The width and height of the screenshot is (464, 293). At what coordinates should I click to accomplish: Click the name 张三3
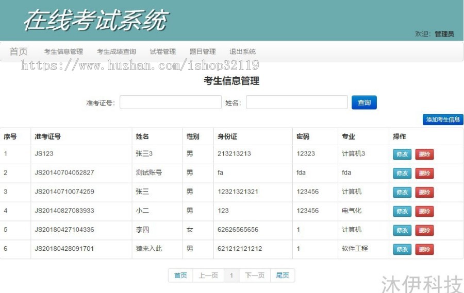144,154
